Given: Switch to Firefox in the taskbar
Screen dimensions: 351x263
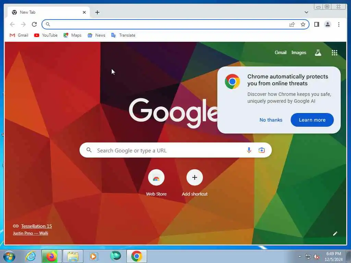Looking at the screenshot, I should [x=51, y=256].
